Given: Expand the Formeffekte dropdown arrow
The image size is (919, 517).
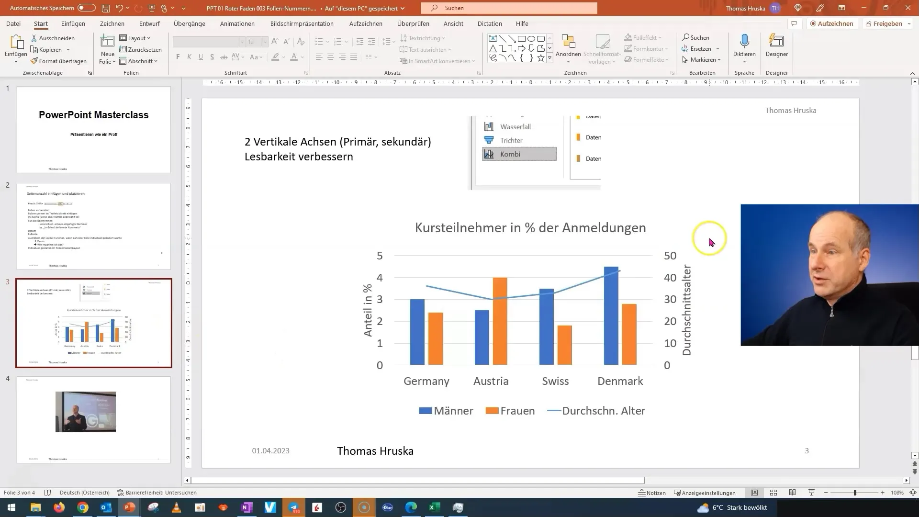Looking at the screenshot, I should coord(668,60).
